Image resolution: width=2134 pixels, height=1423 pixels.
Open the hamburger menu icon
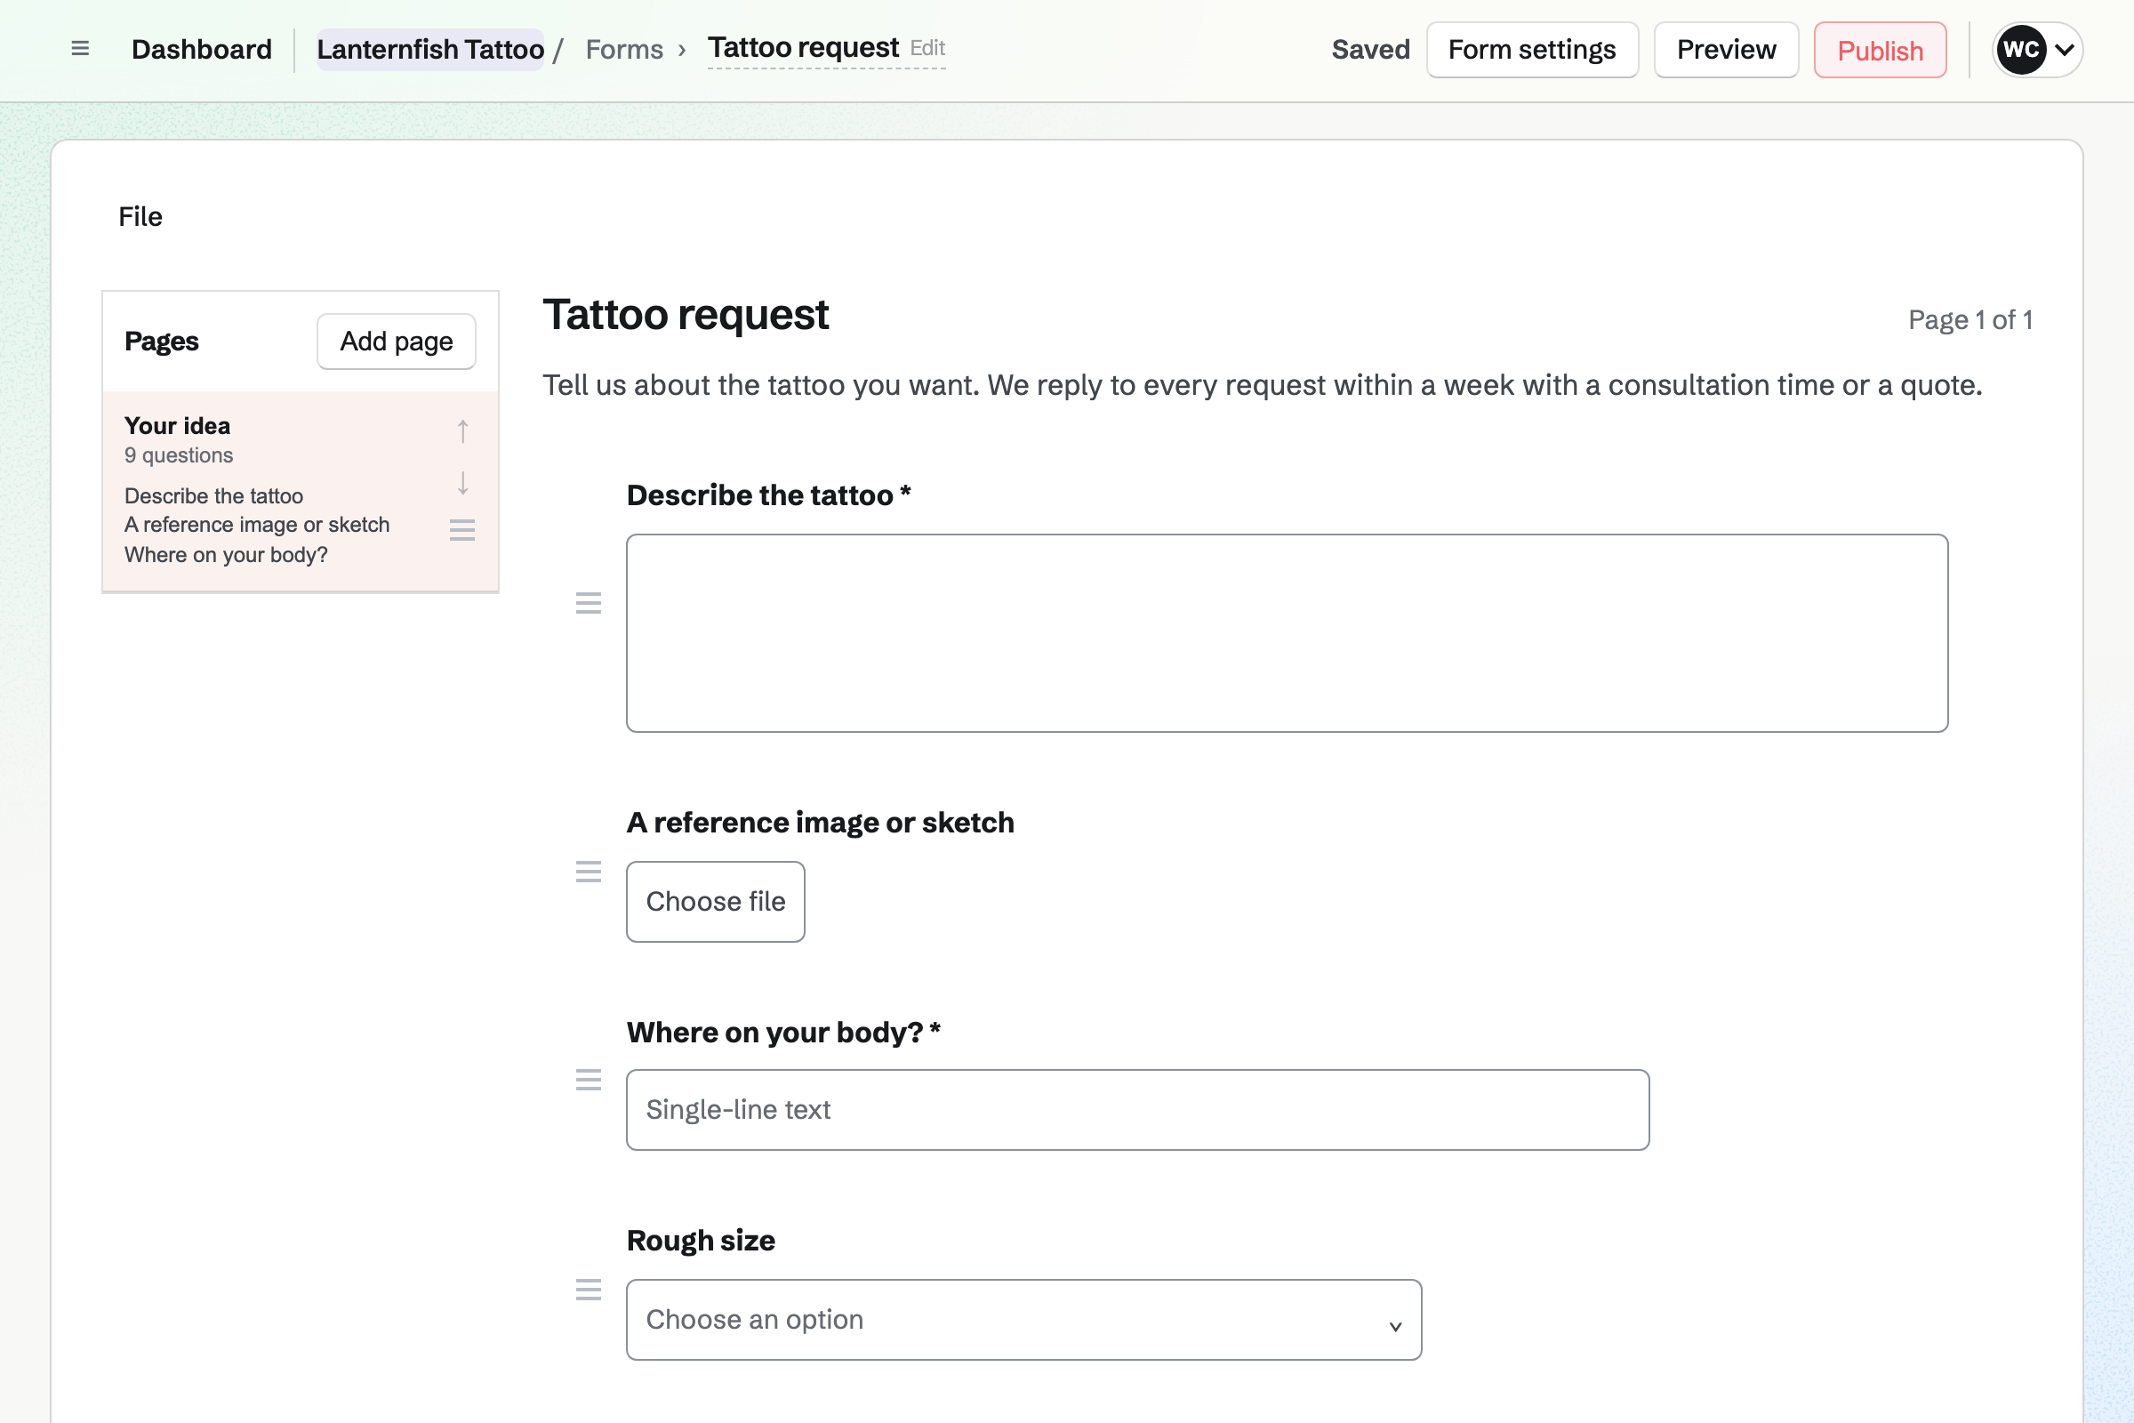[80, 49]
